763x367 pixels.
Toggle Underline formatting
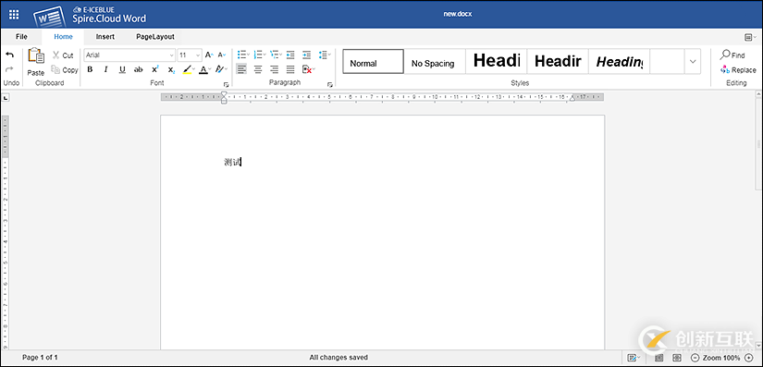[122, 69]
